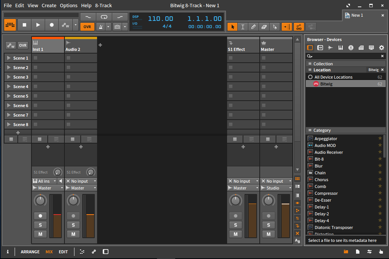Open the info pane icon
The width and height of the screenshot is (389, 259).
[8, 252]
